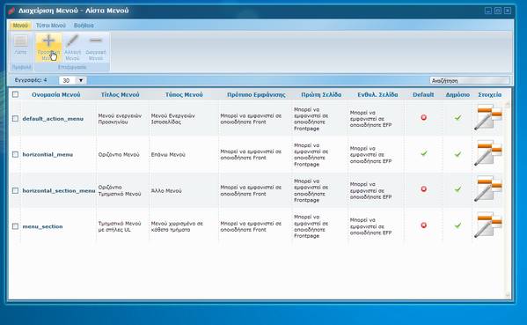527x325 pixels.
Task: Click the Άλλο Μενού type cell
Action: (166, 191)
